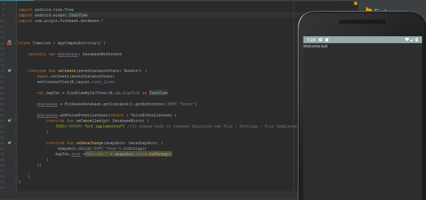Click 'setContentView' call in onCreate
The image size is (426, 200).
click(x=53, y=82)
